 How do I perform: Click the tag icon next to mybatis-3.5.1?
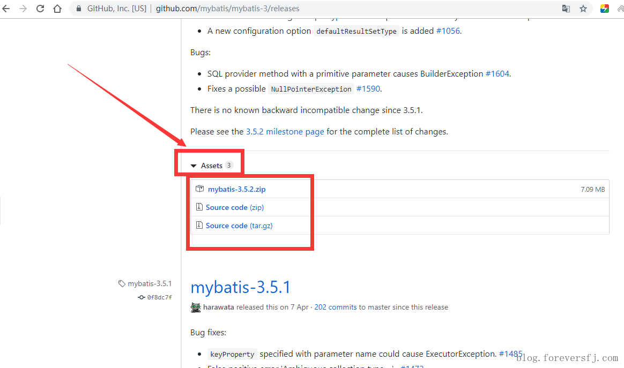point(122,284)
